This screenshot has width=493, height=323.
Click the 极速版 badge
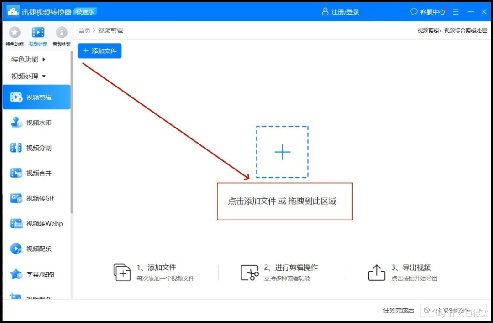point(85,12)
